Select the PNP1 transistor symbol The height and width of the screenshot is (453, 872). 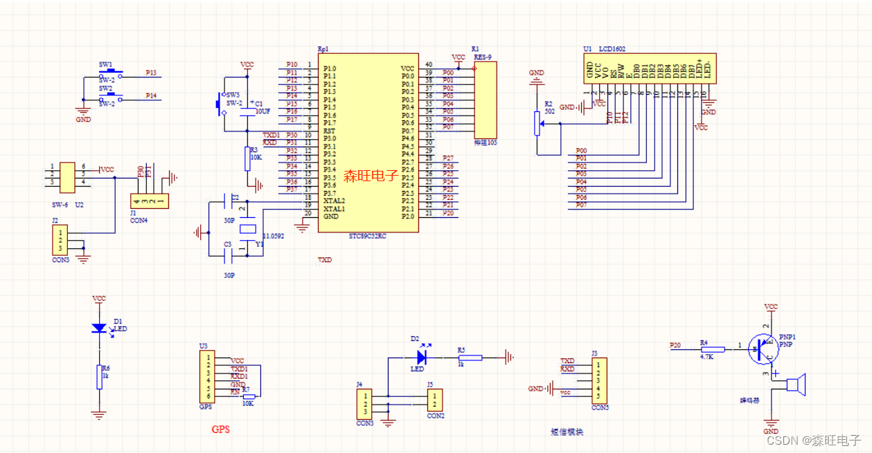tap(765, 349)
